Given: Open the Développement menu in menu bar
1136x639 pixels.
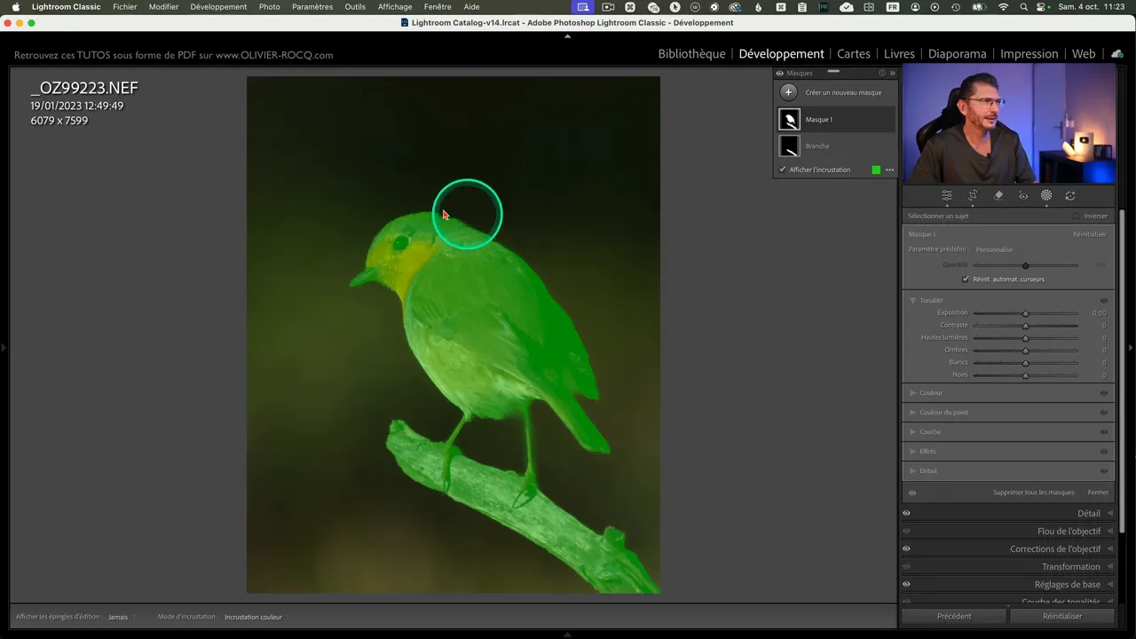Looking at the screenshot, I should point(218,7).
